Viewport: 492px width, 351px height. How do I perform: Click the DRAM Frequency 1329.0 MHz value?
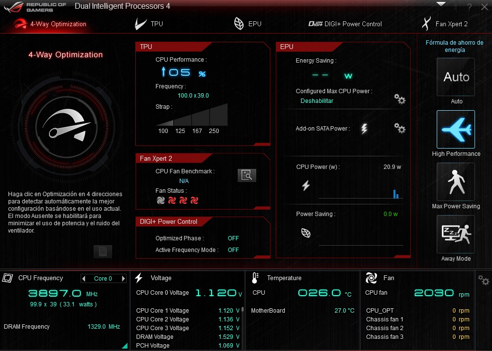[104, 327]
